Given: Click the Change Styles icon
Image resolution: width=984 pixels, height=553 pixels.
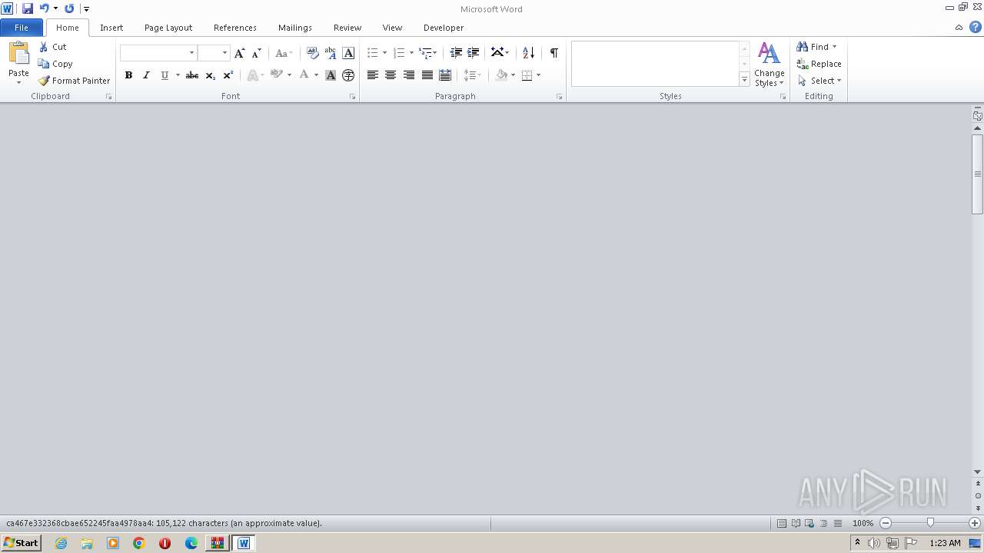Looking at the screenshot, I should (x=770, y=65).
